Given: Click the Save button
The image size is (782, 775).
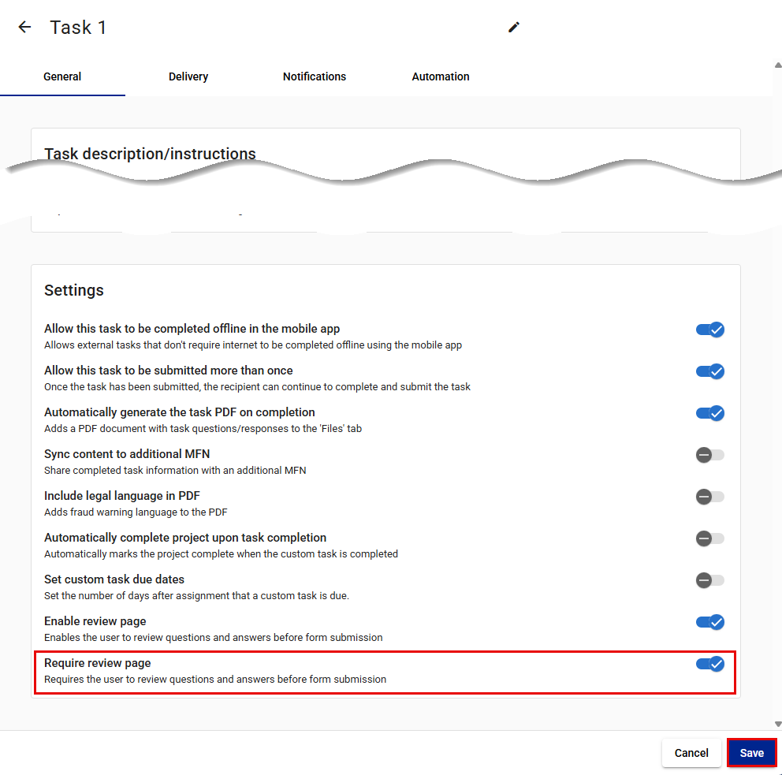Looking at the screenshot, I should click(x=751, y=753).
